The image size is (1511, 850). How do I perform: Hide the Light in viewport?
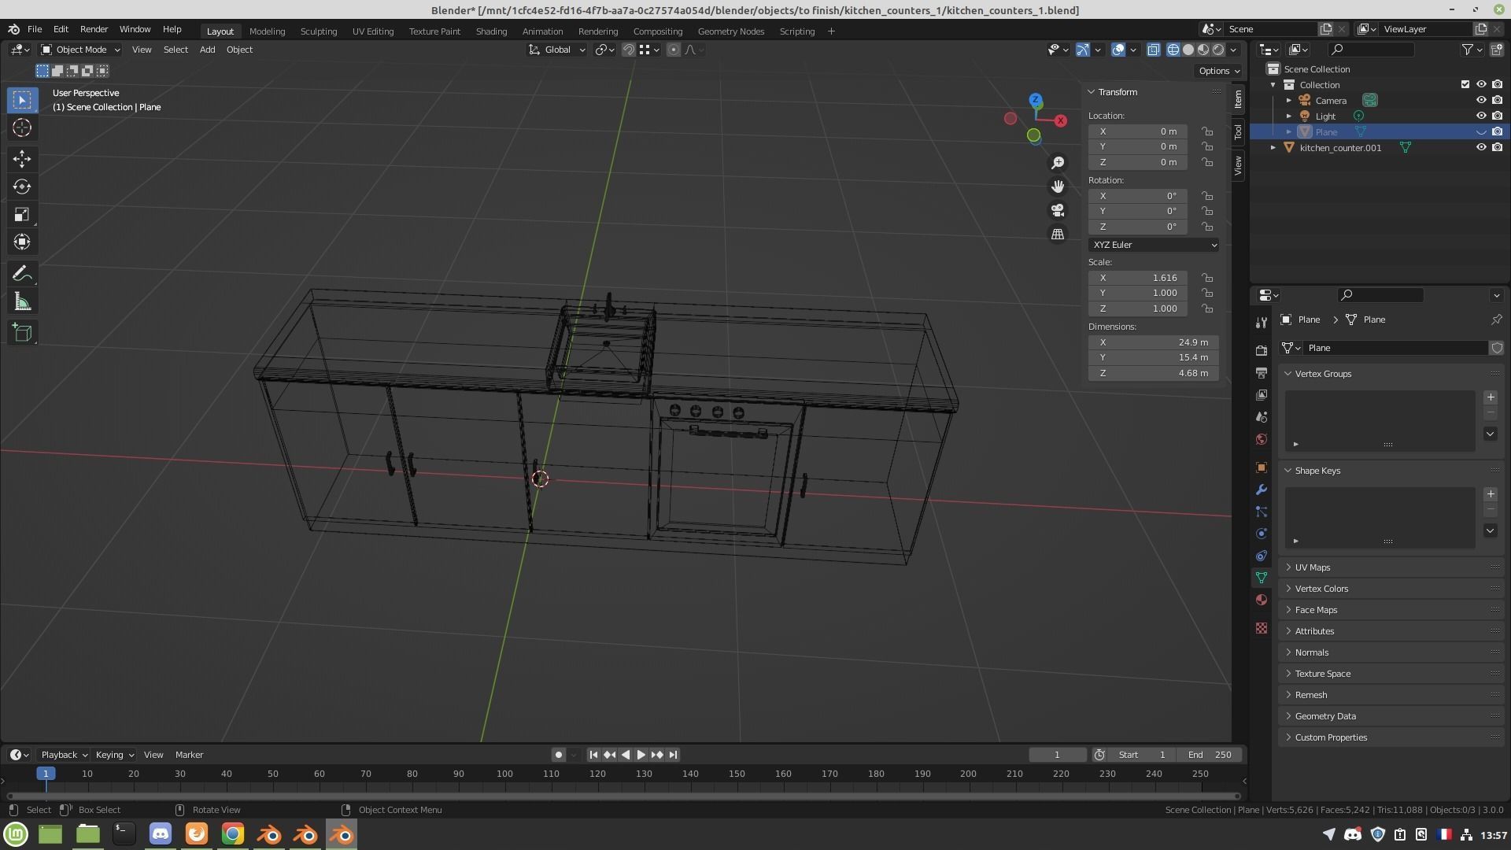click(x=1480, y=116)
